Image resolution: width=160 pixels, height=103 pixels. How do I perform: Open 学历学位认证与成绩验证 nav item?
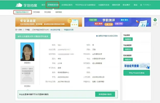pyautogui.click(x=85, y=5)
